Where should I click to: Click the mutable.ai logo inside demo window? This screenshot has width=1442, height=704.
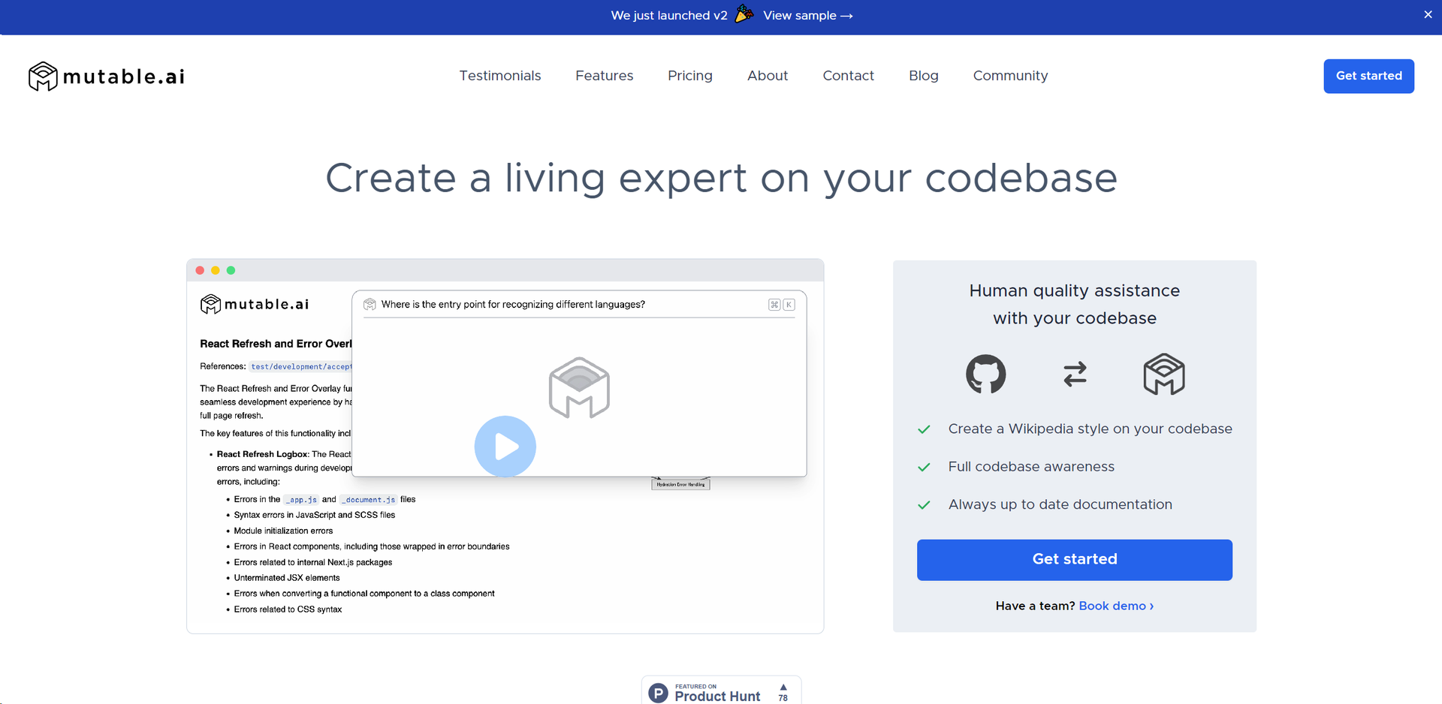tap(255, 304)
